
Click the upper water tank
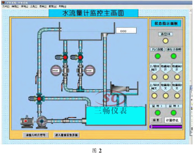(87, 31)
